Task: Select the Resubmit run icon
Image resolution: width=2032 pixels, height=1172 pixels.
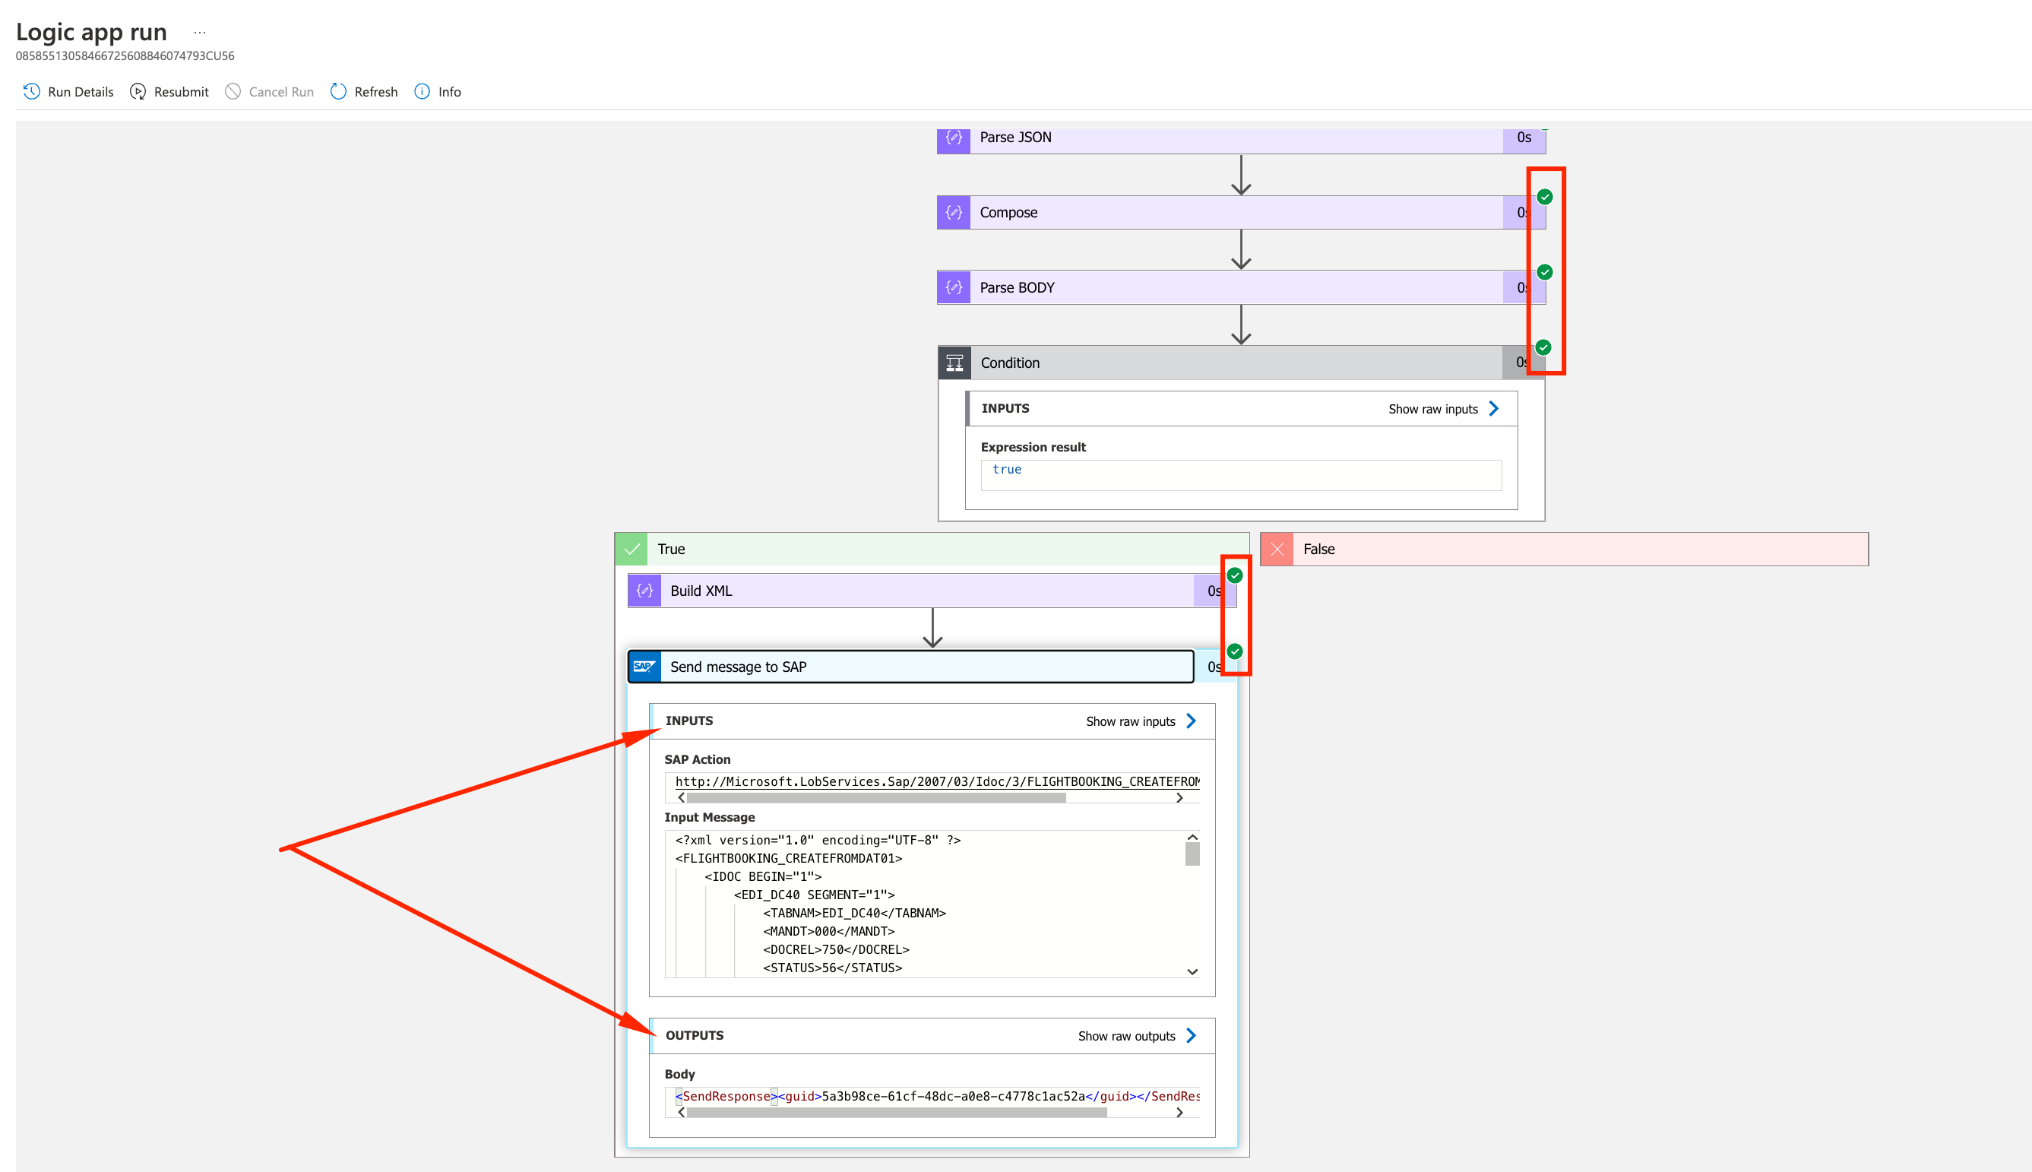Action: pos(138,92)
